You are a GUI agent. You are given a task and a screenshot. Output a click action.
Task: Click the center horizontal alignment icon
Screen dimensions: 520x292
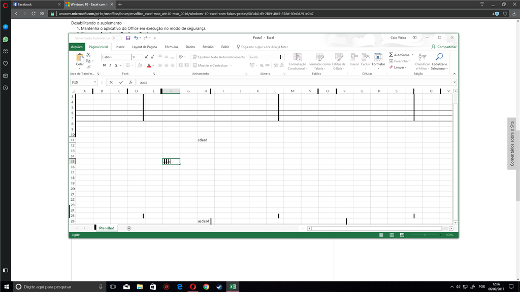coord(166,65)
